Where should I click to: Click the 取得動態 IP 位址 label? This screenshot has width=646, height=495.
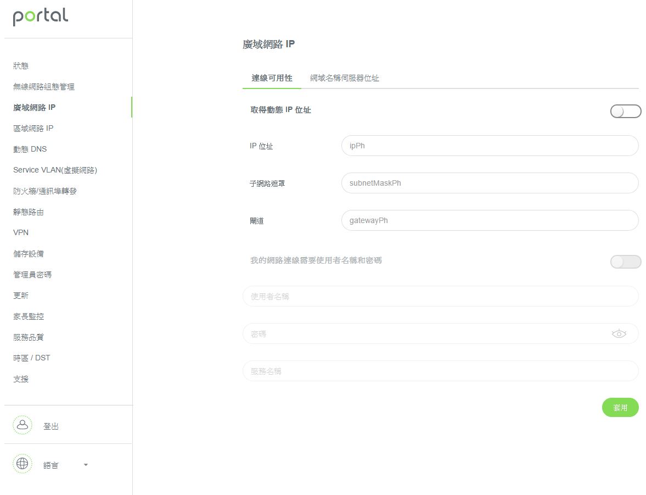click(280, 110)
